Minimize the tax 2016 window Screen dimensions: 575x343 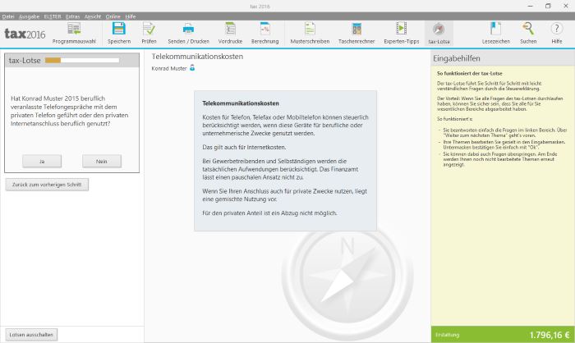coord(531,6)
